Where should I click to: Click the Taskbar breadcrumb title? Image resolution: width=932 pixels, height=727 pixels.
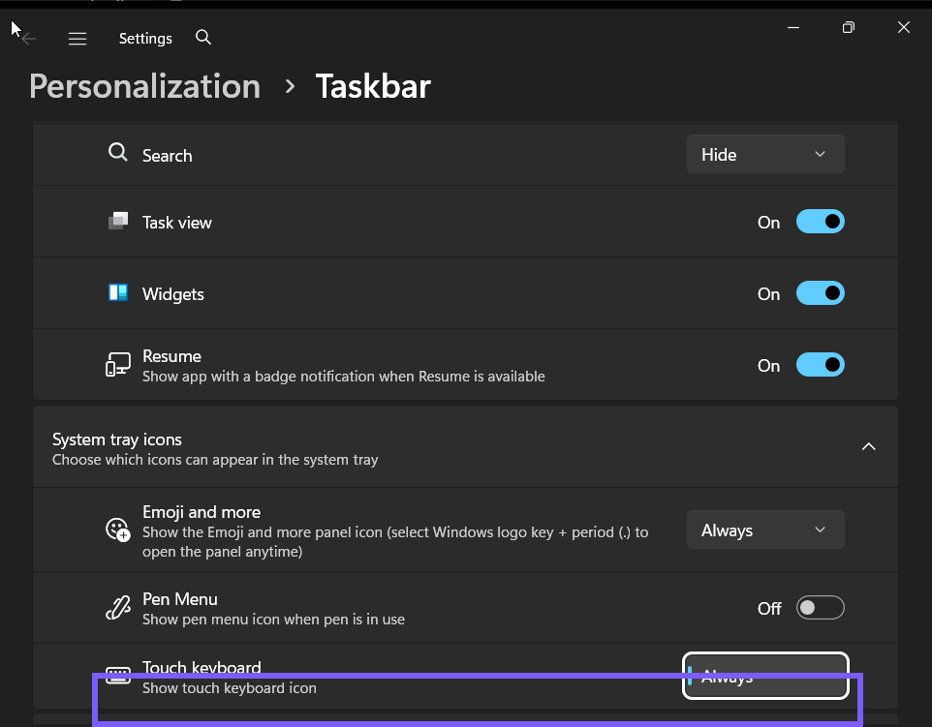pos(373,87)
